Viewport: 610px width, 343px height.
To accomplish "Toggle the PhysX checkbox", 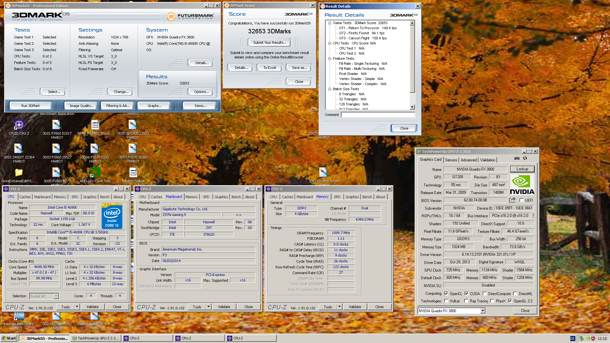I will coord(492,301).
